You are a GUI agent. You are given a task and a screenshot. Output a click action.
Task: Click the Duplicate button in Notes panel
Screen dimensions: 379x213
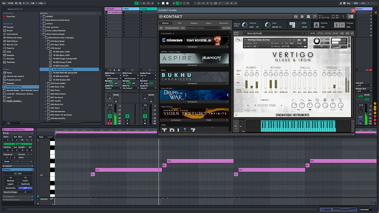click(x=25, y=184)
